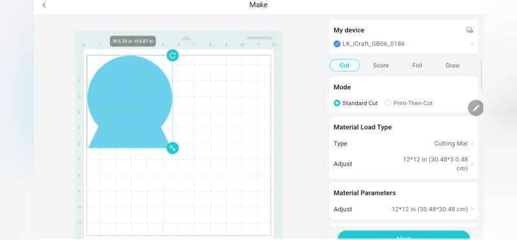Screen dimensions: 517x240
Task: Click the 'Cutting Mat' value text
Action: pos(451,144)
